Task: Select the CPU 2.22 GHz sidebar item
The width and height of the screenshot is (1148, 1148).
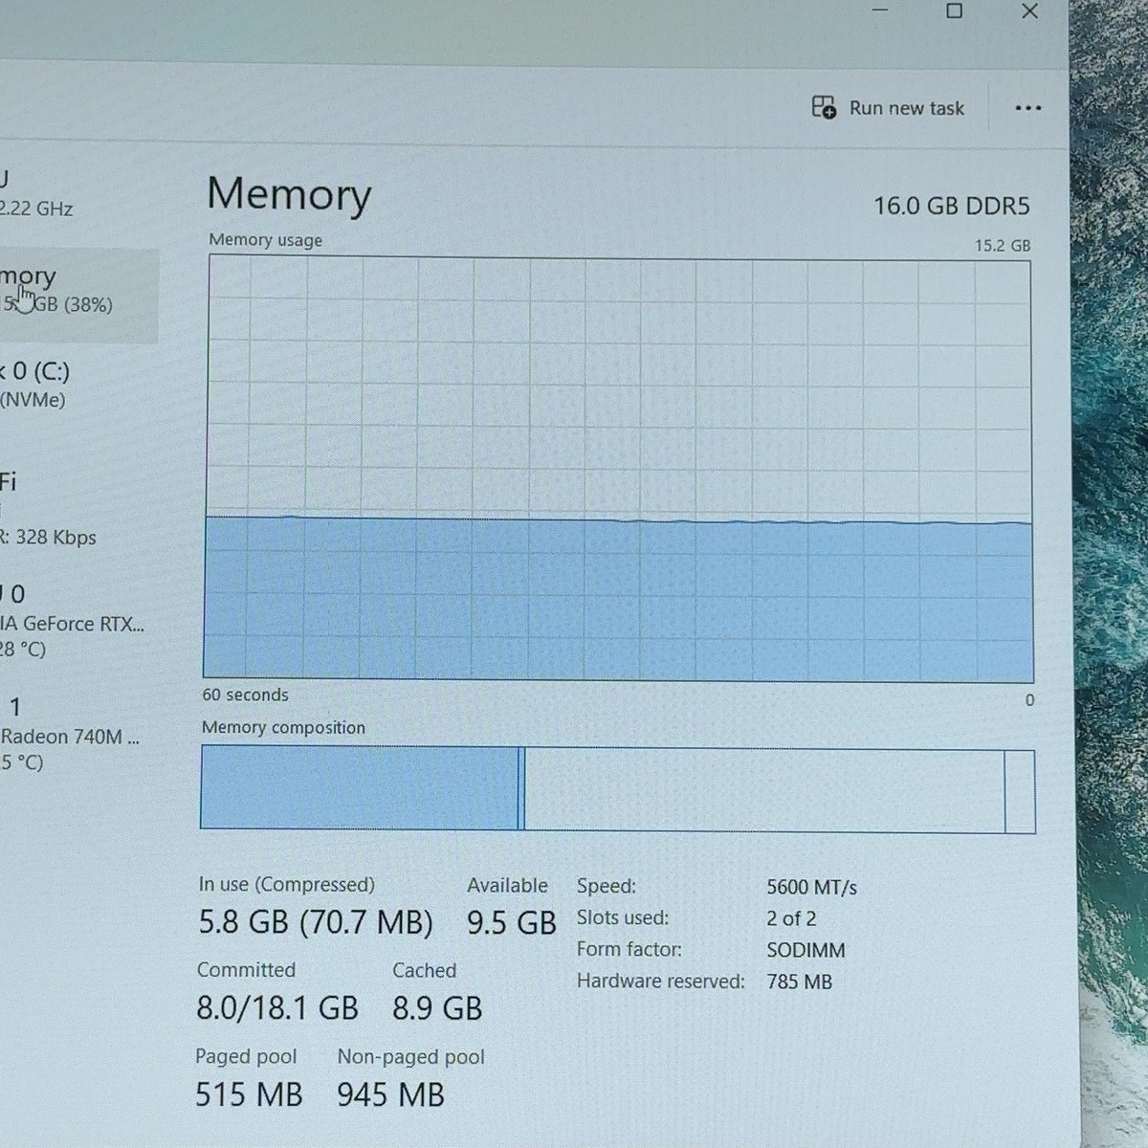Action: [77, 193]
